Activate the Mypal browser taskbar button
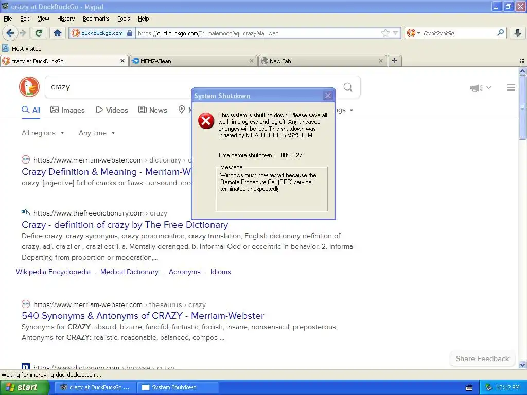 95,387
